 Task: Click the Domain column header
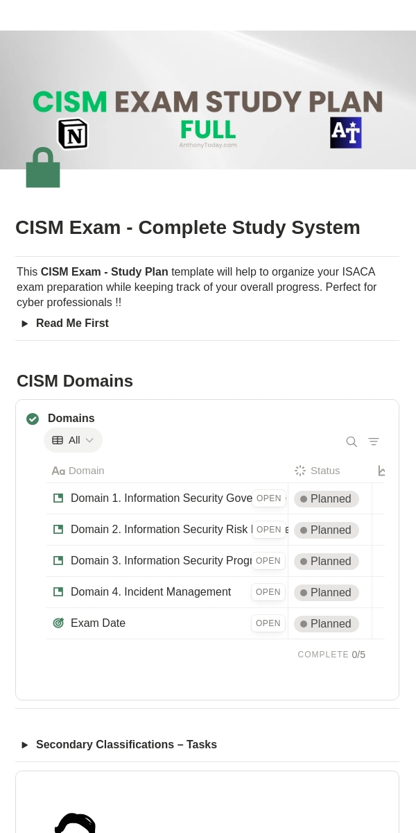(x=78, y=471)
